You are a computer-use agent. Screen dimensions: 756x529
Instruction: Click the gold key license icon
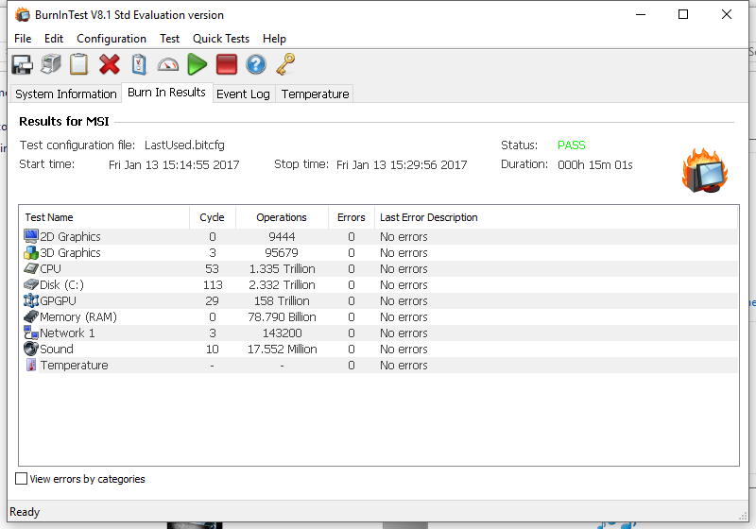pos(285,64)
